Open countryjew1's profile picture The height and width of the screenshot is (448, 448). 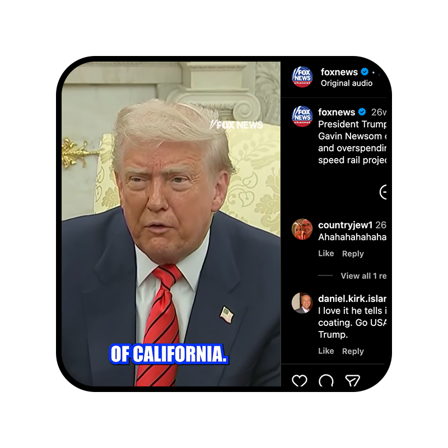pyautogui.click(x=302, y=229)
